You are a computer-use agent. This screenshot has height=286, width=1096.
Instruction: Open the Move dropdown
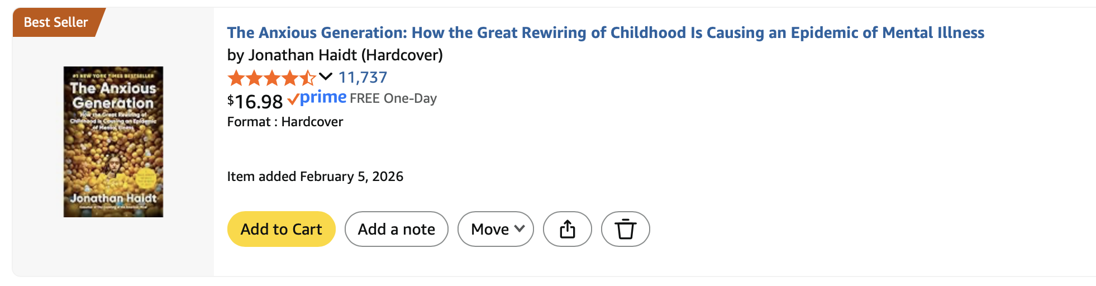(495, 229)
